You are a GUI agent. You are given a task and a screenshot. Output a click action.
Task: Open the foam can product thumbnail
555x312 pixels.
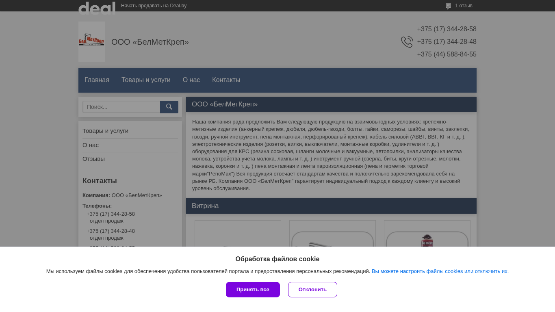(x=427, y=236)
